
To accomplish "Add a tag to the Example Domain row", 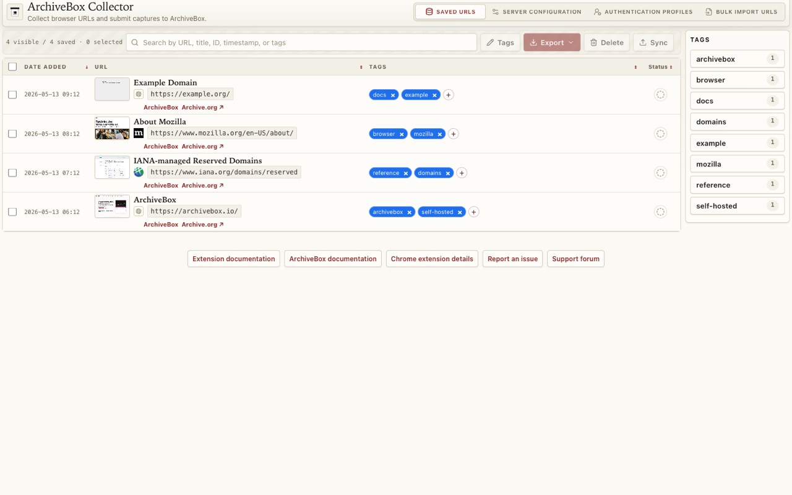I will [449, 95].
